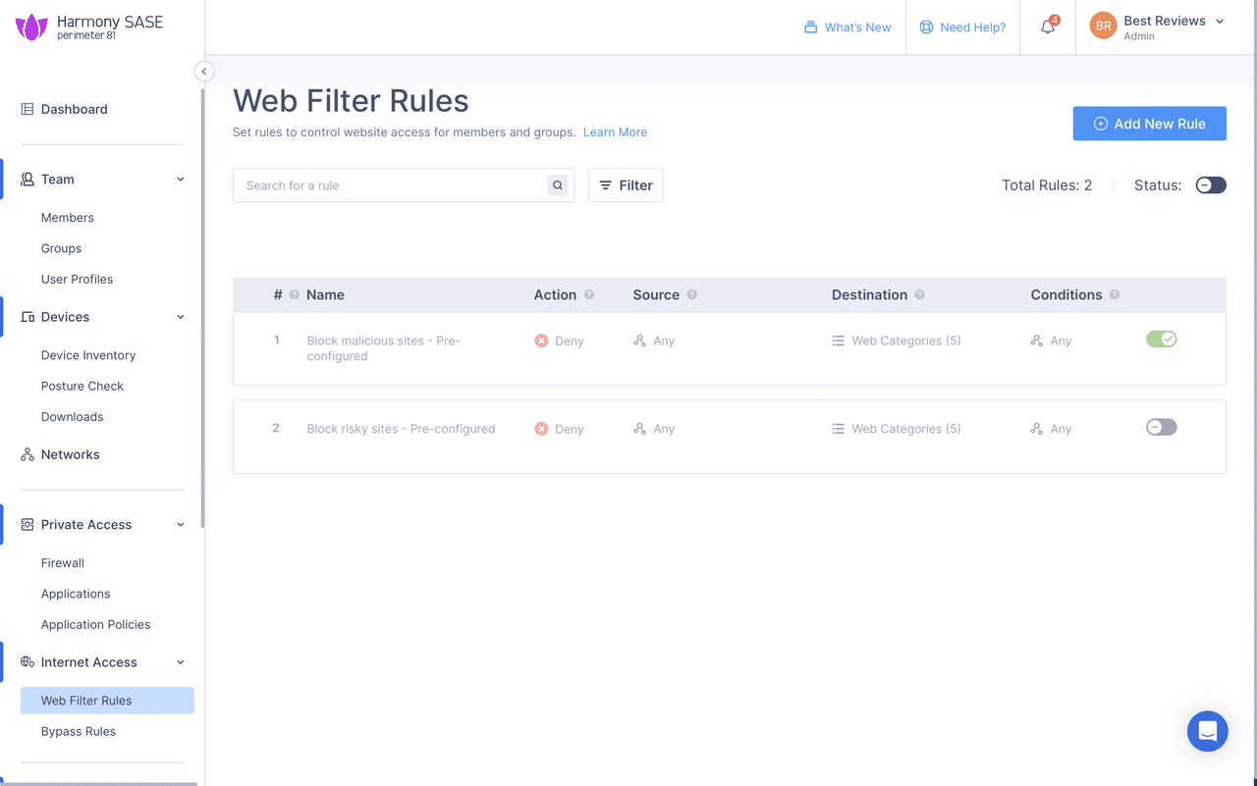Click inside the rule search field
The width and height of the screenshot is (1257, 786).
pos(393,184)
